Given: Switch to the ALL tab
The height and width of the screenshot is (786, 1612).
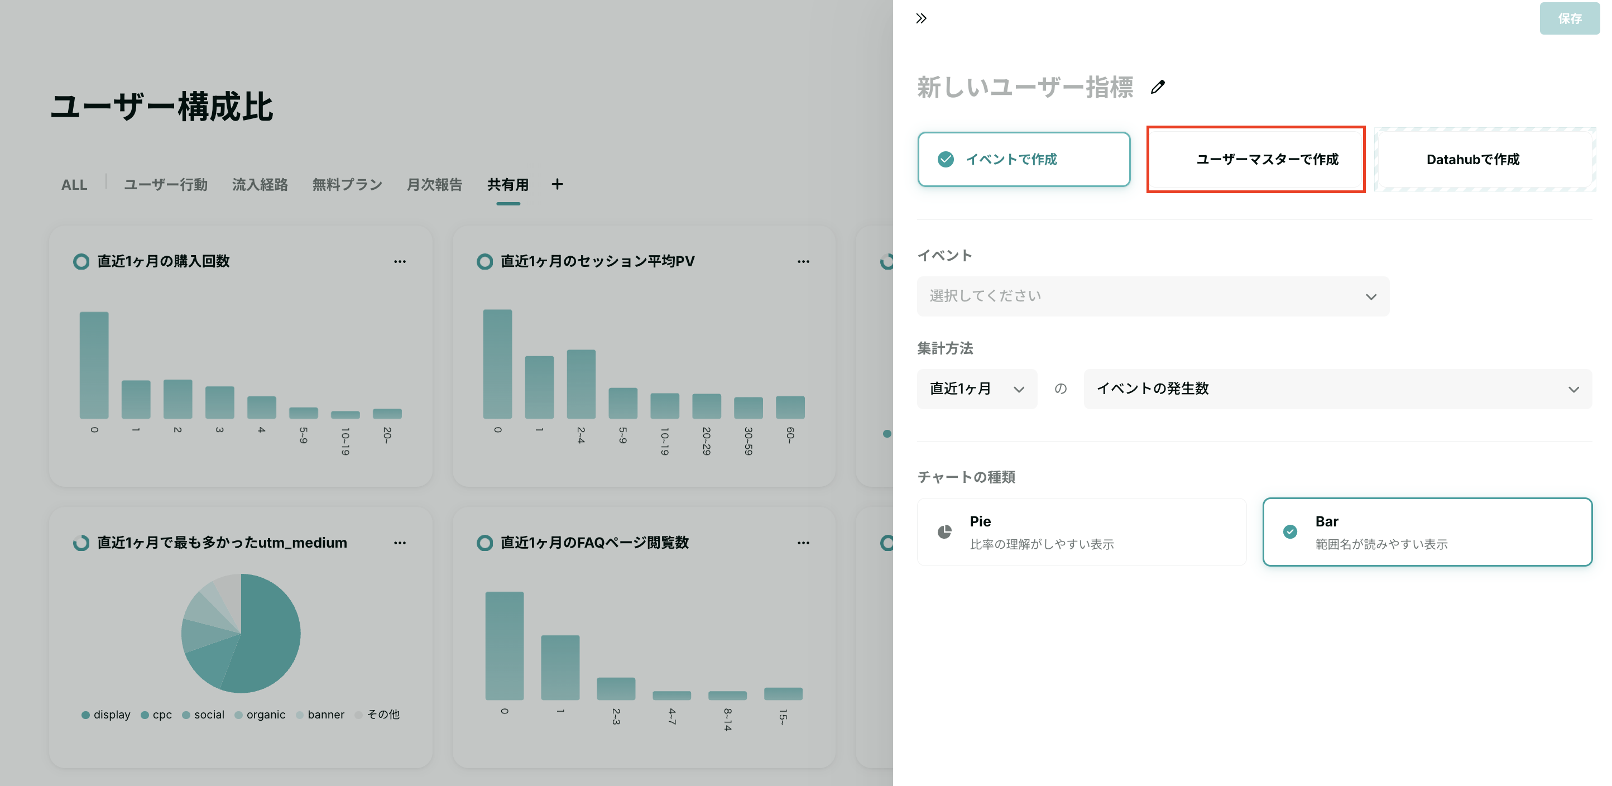Looking at the screenshot, I should 74,185.
